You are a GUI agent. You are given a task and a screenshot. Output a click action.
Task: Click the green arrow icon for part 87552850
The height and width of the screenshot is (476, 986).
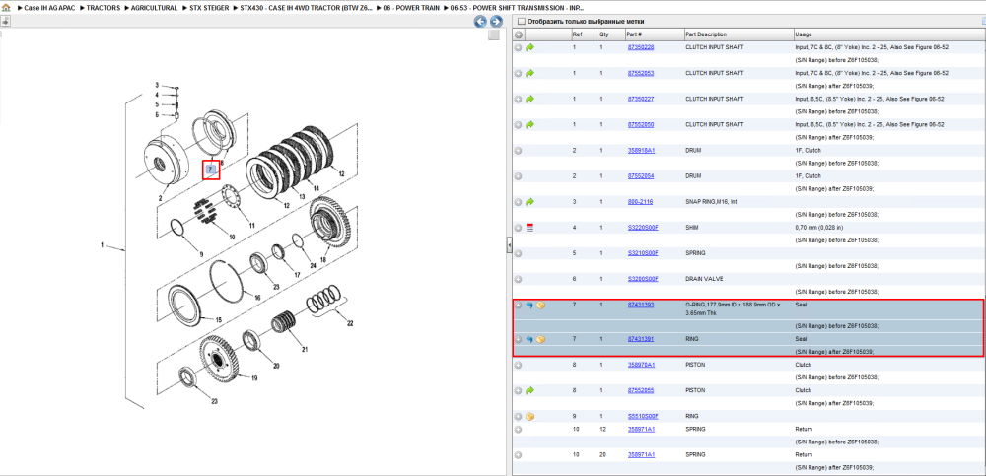529,125
